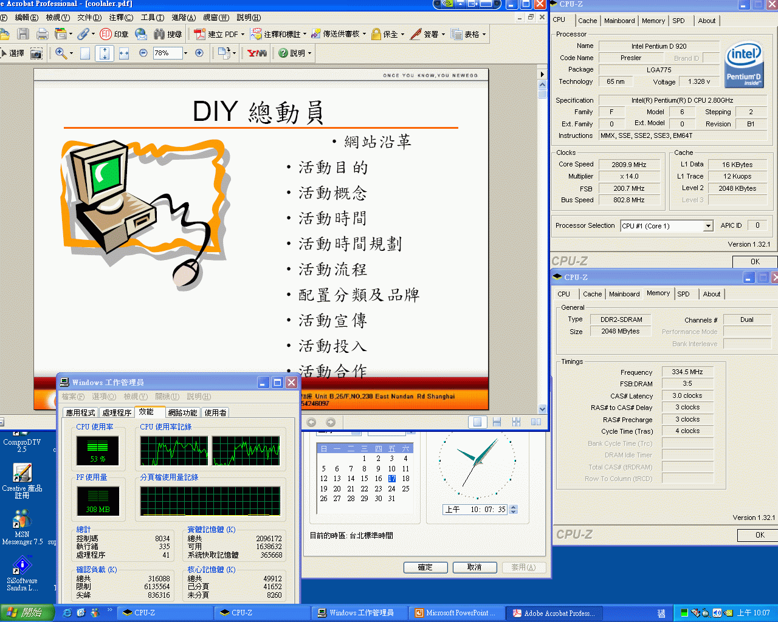Select the 選擇 selection tool
Viewport: 778px width, 622px height.
12,53
